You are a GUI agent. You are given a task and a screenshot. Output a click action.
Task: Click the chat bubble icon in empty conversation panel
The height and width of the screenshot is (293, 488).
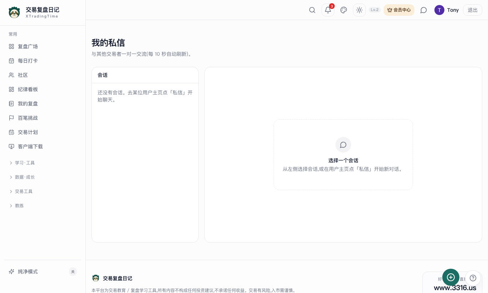tap(343, 145)
